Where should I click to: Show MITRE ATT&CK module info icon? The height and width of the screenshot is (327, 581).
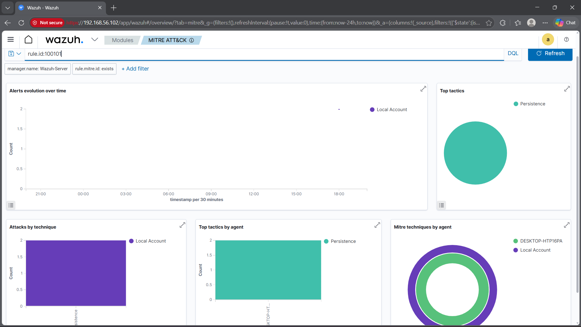coord(192,40)
